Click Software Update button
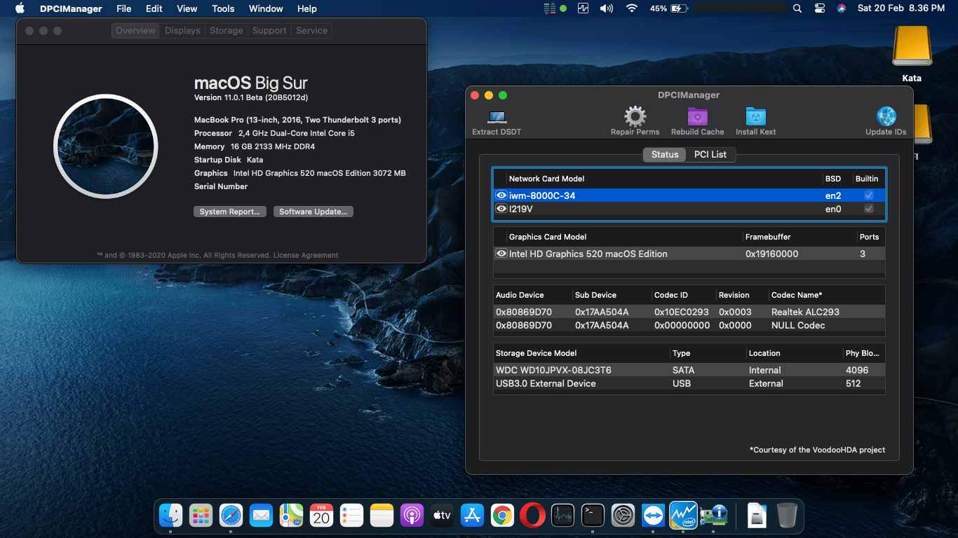The image size is (958, 538). (313, 212)
